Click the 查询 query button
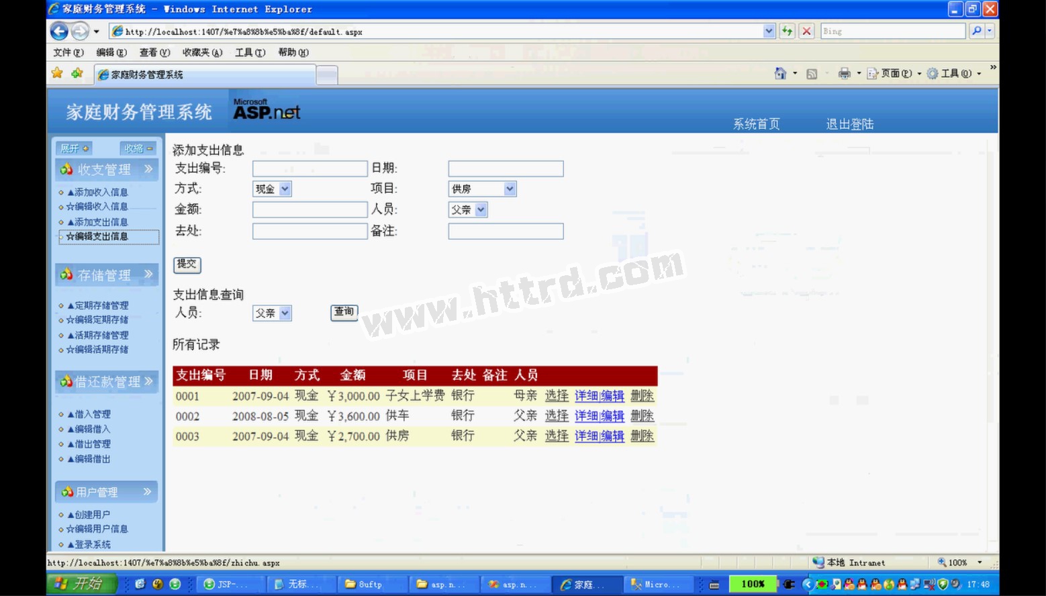Viewport: 1046px width, 596px height. pyautogui.click(x=344, y=312)
